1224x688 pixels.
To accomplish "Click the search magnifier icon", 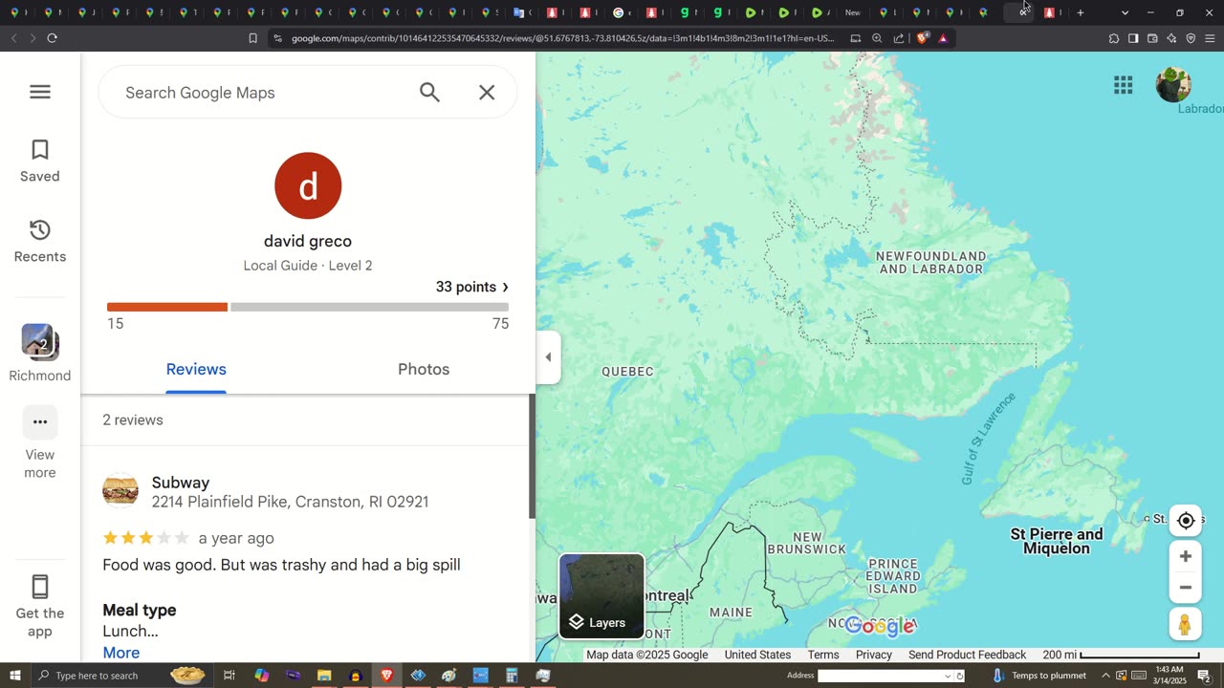I will [x=429, y=93].
